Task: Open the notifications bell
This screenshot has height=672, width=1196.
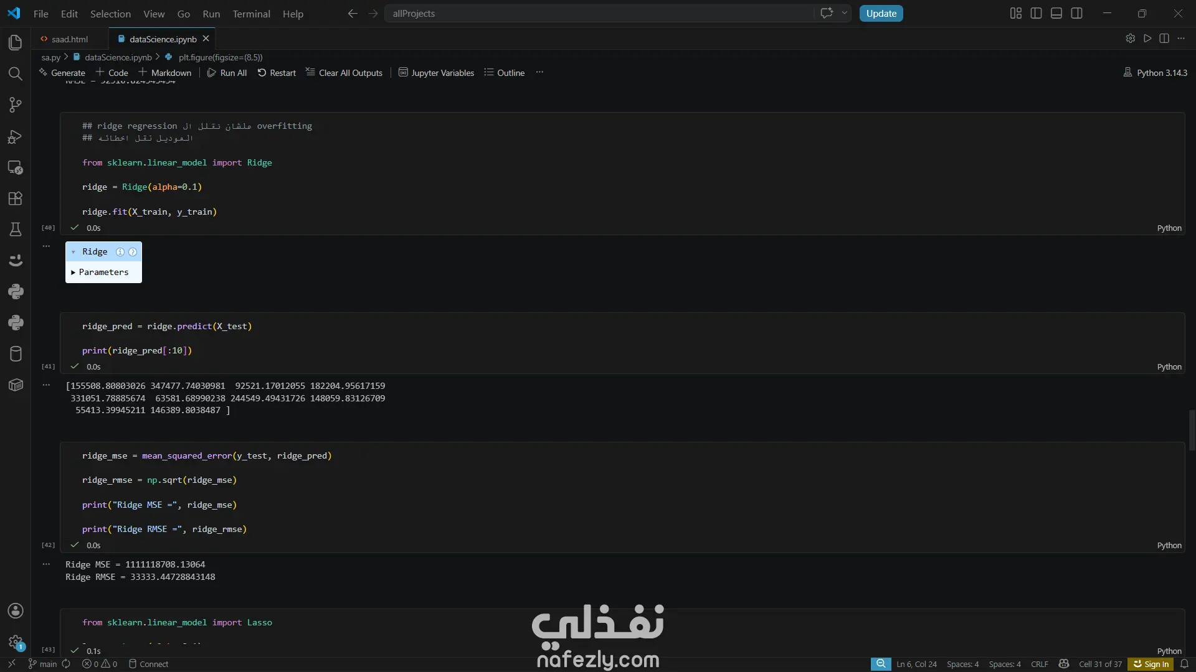Action: (1184, 665)
